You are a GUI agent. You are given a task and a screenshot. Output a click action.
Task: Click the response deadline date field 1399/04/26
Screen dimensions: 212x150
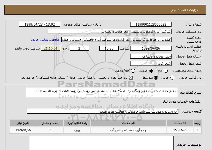(x=151, y=48)
